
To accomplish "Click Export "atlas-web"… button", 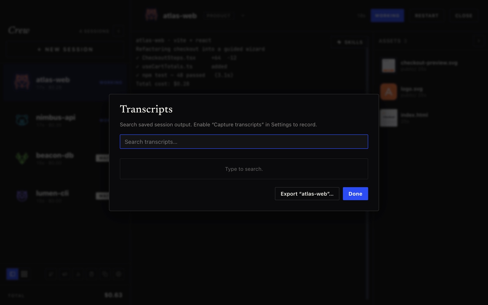I will coord(307,194).
